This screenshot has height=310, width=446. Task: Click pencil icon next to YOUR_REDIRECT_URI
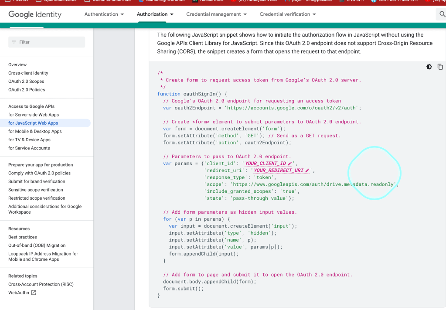coord(307,170)
